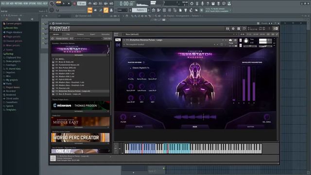311x175 pixels.
Task: Click the Kontakt refresh library icon
Action: [x=52, y=38]
